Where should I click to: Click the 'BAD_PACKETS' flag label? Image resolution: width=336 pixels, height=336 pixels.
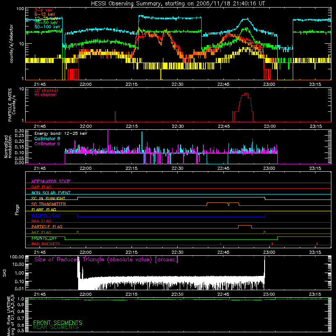click(46, 244)
